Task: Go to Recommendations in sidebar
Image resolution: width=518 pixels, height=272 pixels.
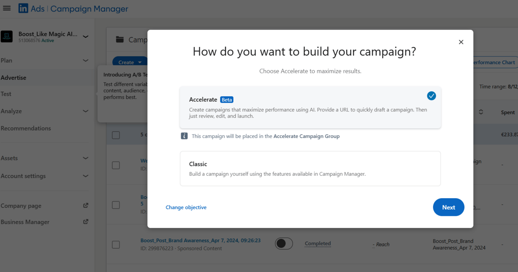Action: [26, 128]
